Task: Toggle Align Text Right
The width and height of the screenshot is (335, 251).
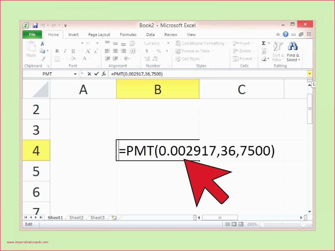Action: 124,51
